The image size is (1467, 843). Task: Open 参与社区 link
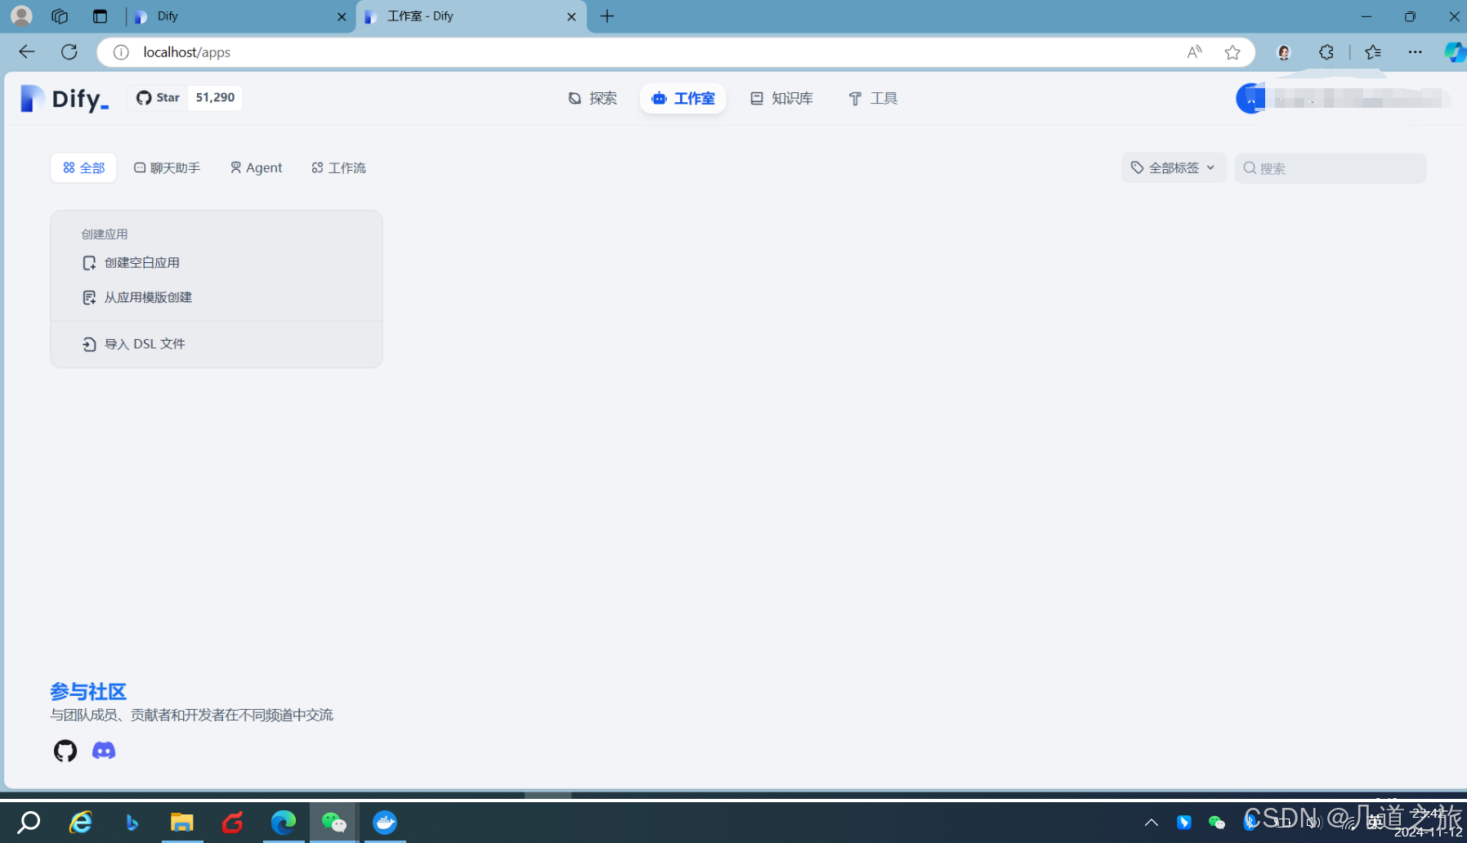87,691
